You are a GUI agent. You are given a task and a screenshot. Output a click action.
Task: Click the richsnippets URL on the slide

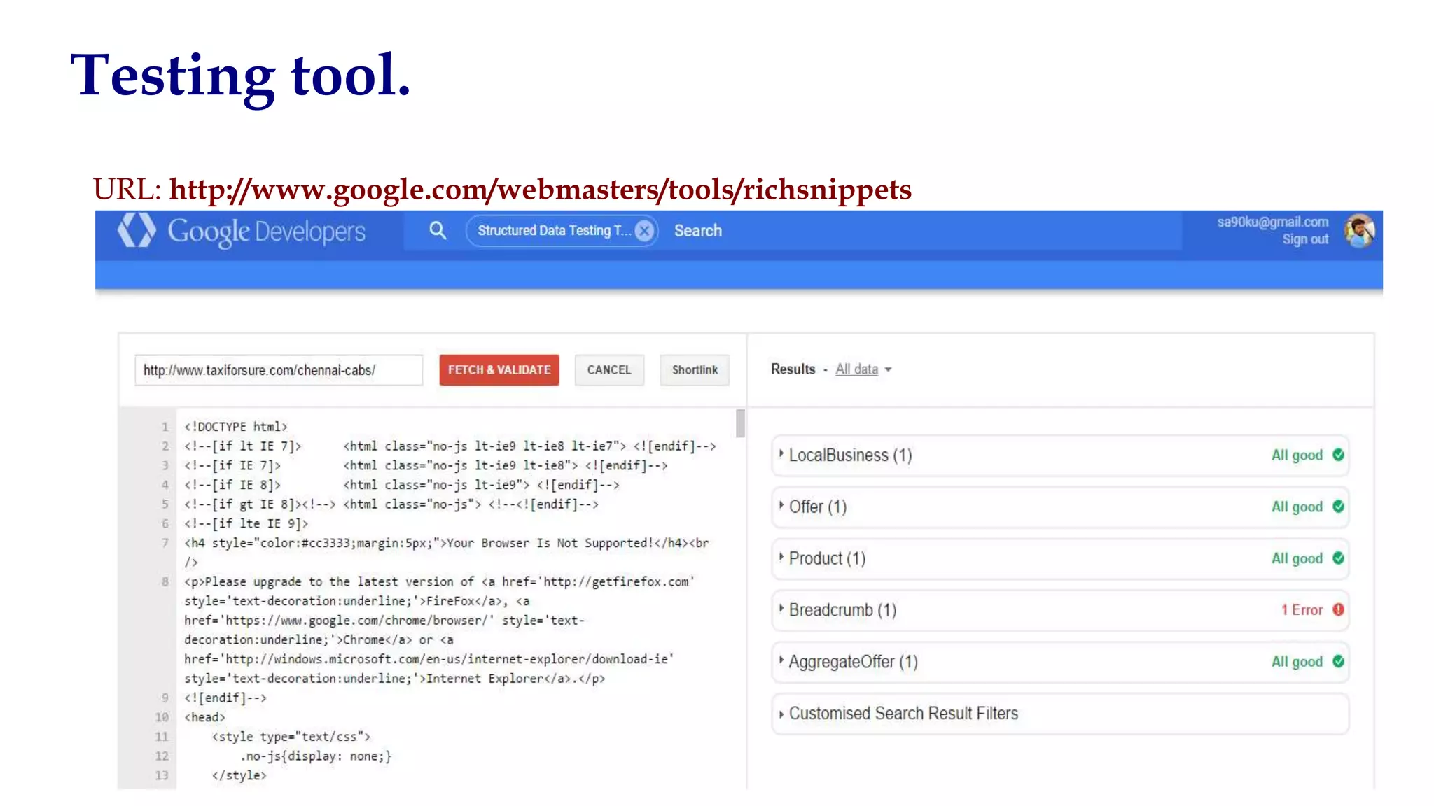(x=540, y=190)
